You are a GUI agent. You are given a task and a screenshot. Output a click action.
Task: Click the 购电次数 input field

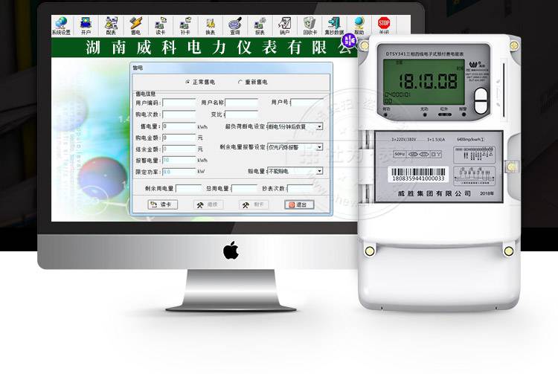(x=179, y=115)
